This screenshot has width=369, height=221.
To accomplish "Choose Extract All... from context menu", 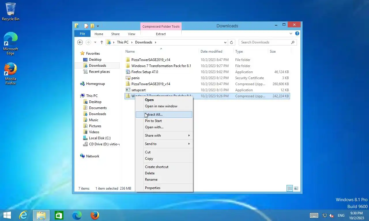I will 164,115.
